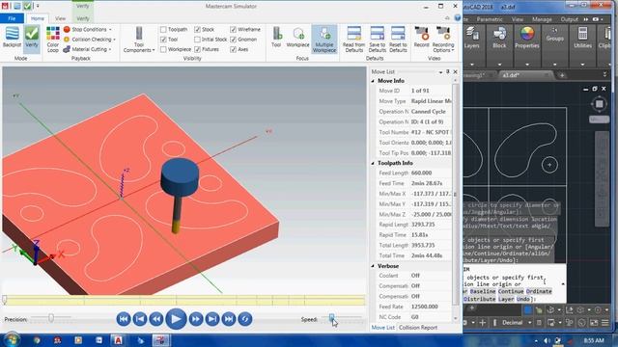Click the Color Loop icon
This screenshot has width=618, height=347.
(53, 40)
